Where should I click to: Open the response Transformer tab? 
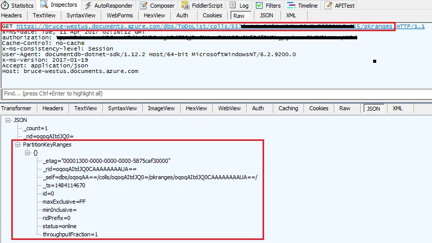click(x=16, y=108)
